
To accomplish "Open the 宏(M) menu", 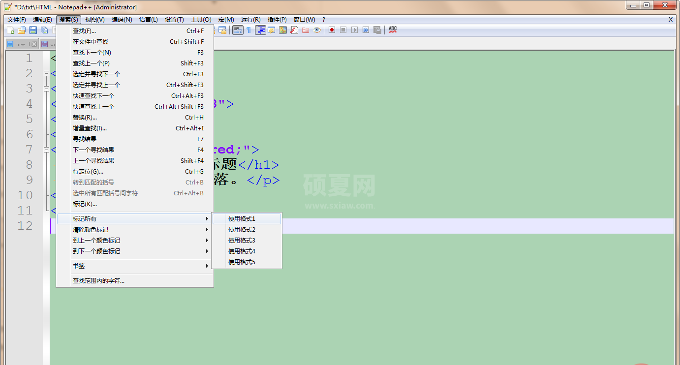I will (x=226, y=20).
